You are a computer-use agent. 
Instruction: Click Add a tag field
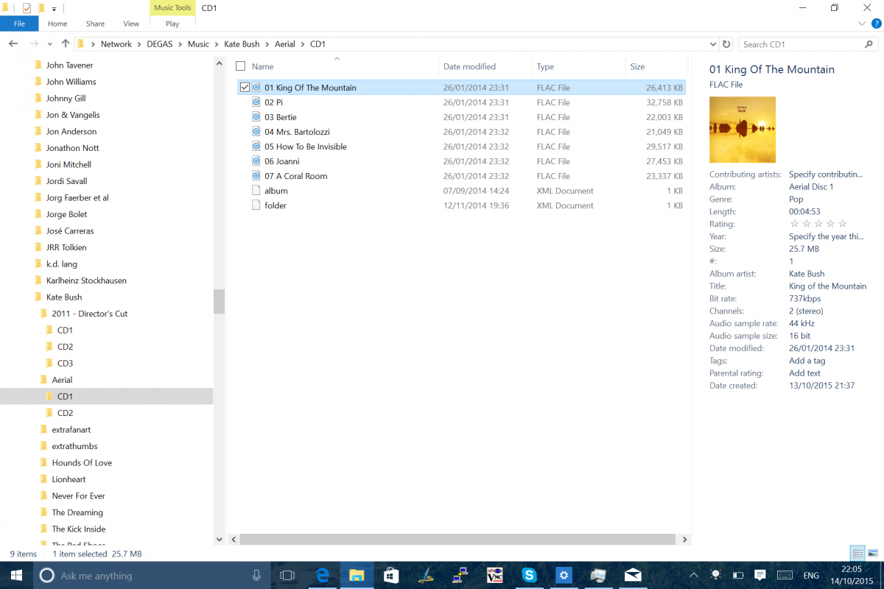(807, 361)
